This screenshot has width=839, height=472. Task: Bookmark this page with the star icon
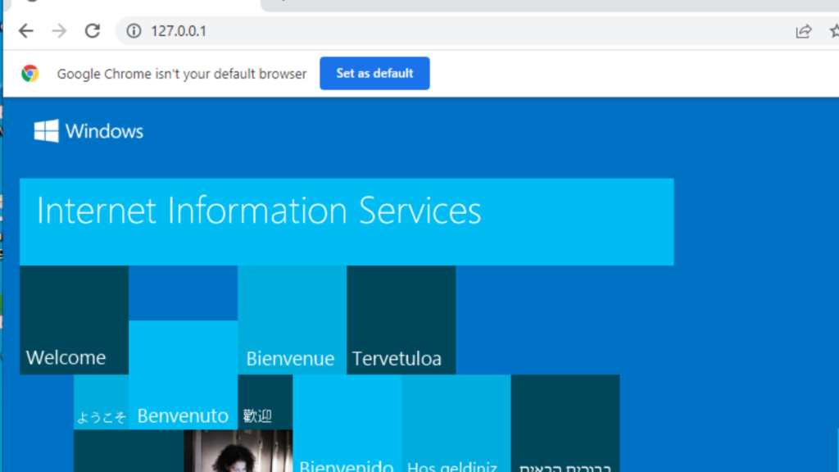pos(833,31)
